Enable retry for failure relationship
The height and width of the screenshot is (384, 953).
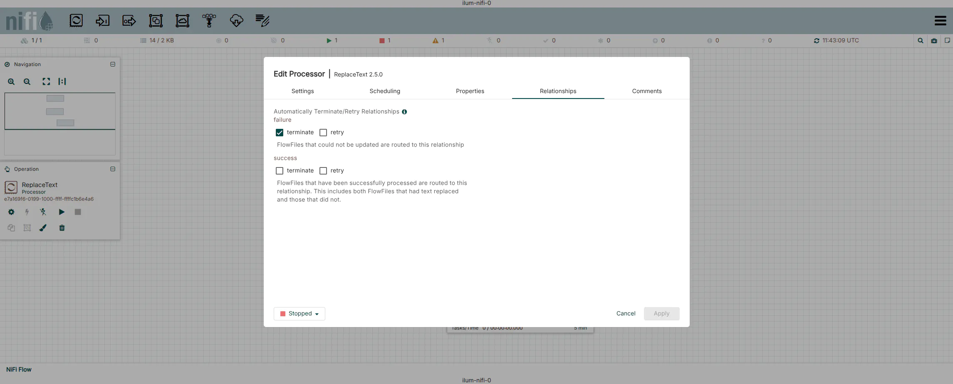[x=323, y=133]
